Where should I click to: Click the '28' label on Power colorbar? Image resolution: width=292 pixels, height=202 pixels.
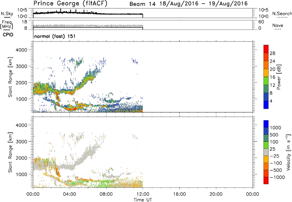point(272,53)
